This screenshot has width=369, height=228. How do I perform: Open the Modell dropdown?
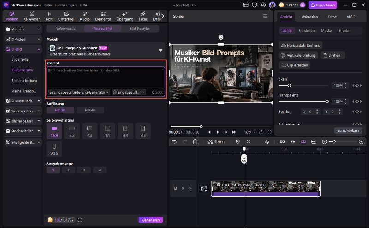[x=106, y=51]
